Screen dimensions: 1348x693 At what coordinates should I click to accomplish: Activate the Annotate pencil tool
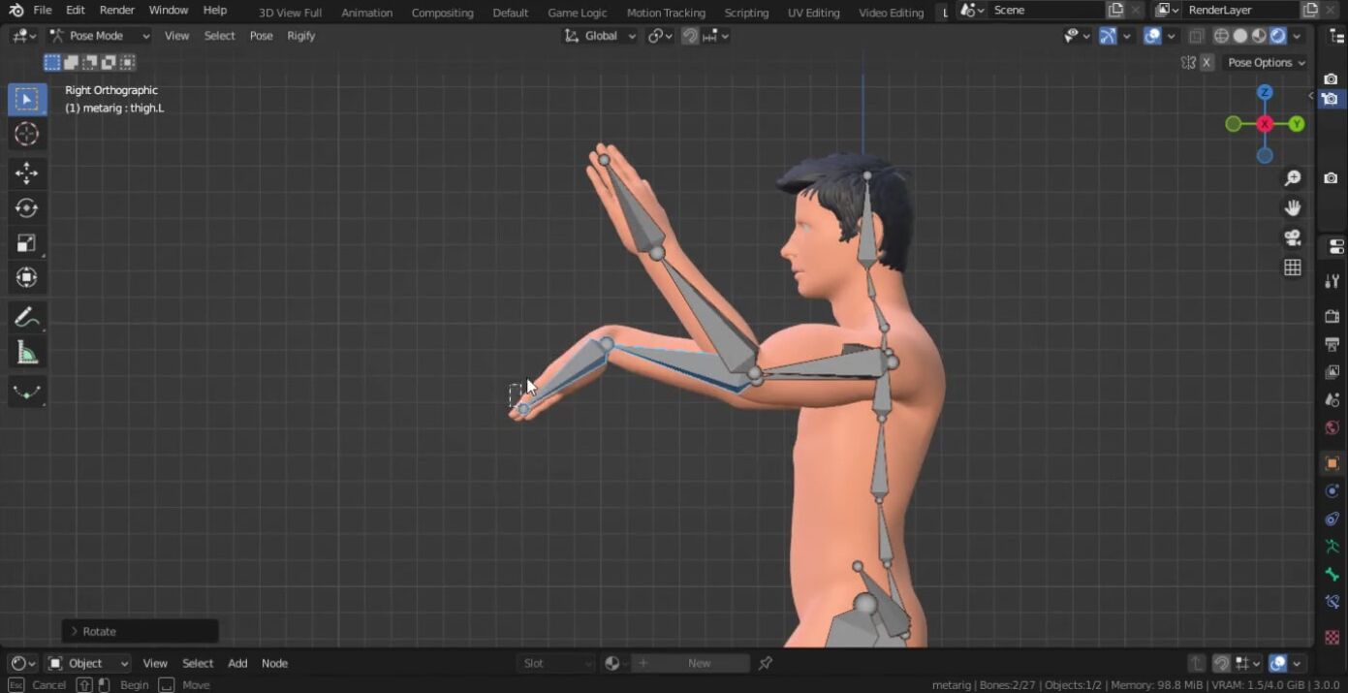click(x=26, y=317)
